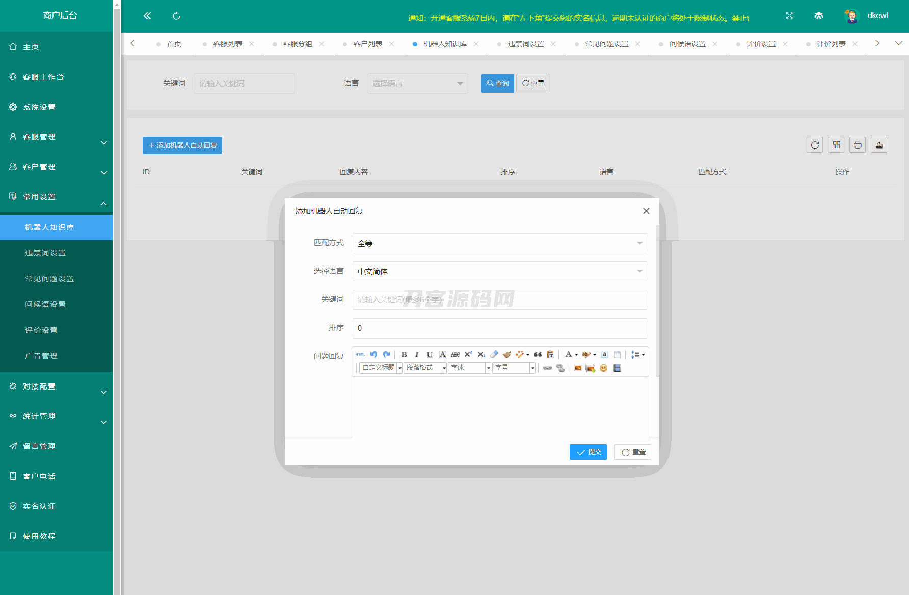Click the 关键词 input in the dialog
Image resolution: width=909 pixels, height=595 pixels.
(x=499, y=300)
